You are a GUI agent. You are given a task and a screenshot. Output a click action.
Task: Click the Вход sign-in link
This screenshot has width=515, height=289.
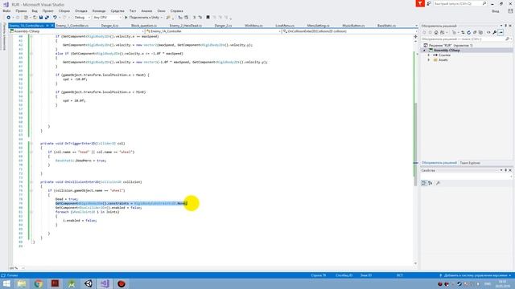[x=496, y=10]
